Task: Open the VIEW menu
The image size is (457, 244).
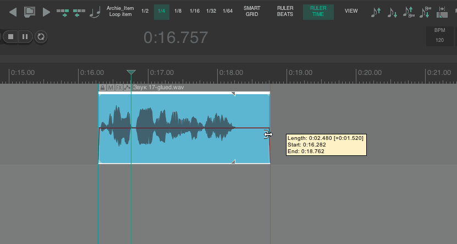Action: 351,11
